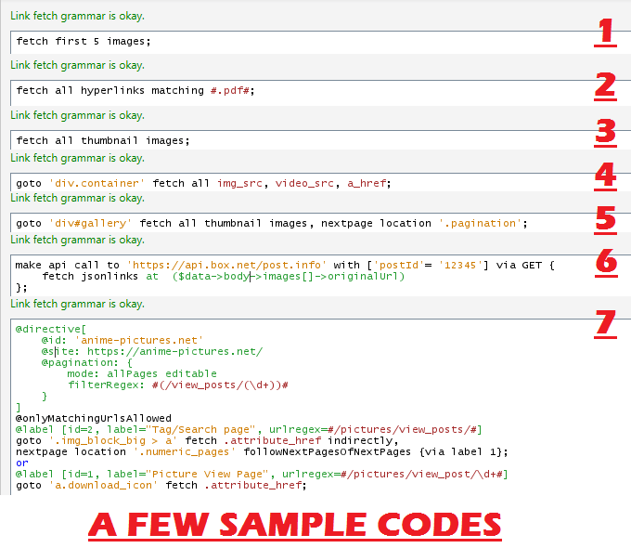Click the 'fetch all hyperlinks matching #.pdf#;' field
Viewport: 631px width, 548px height.
click(x=321, y=92)
